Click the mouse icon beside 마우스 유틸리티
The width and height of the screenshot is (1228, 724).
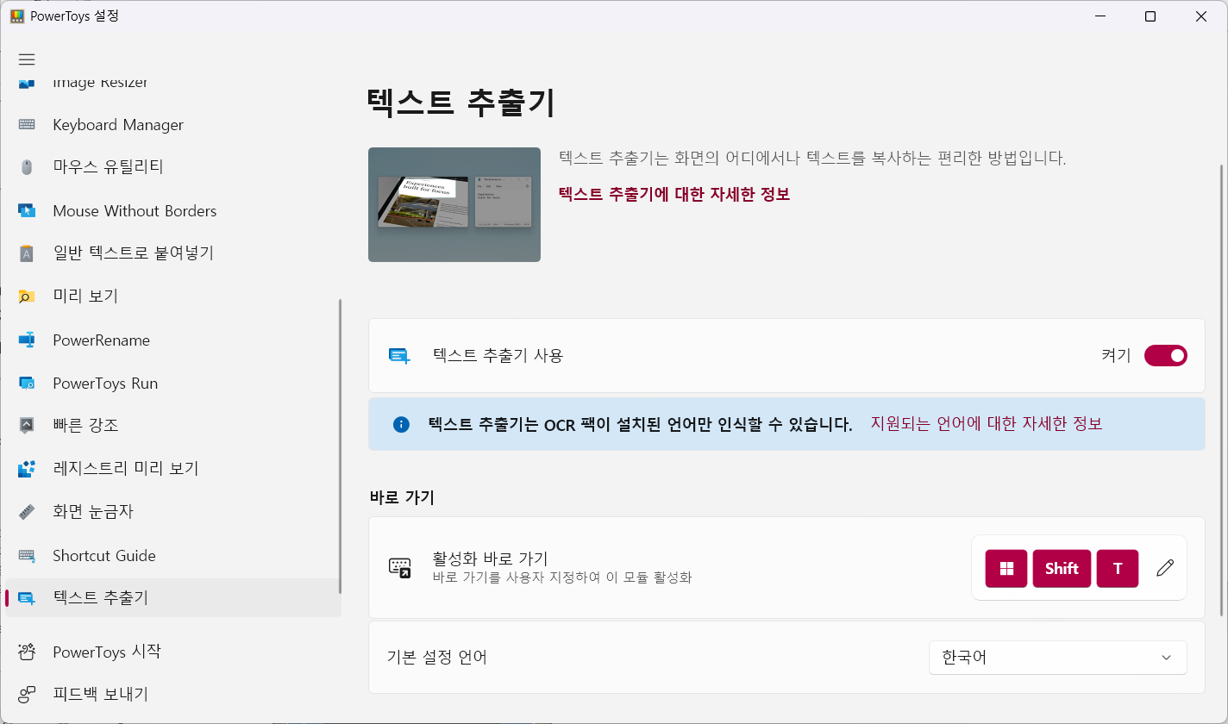[27, 167]
